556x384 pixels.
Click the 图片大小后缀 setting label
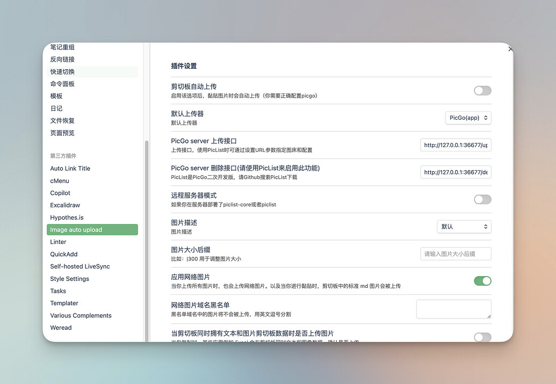(x=190, y=250)
